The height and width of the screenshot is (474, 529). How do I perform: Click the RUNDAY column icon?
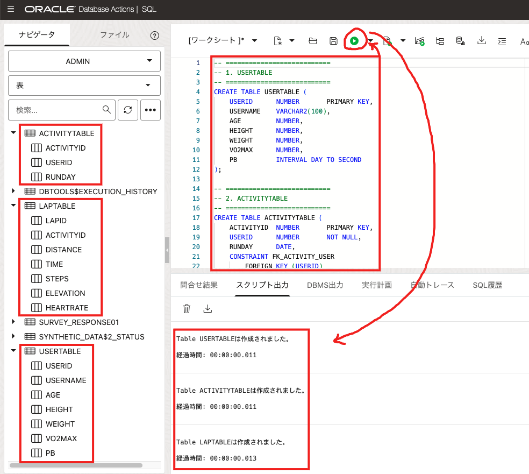(x=37, y=176)
